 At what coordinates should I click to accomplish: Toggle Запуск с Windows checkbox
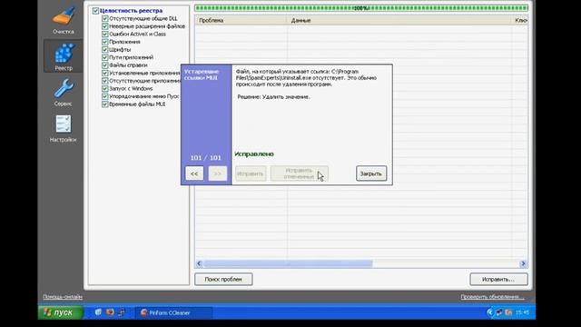point(105,89)
